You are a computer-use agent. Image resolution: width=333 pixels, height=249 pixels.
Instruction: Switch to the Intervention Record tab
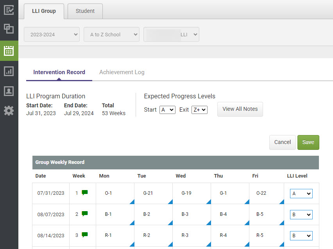(x=59, y=72)
